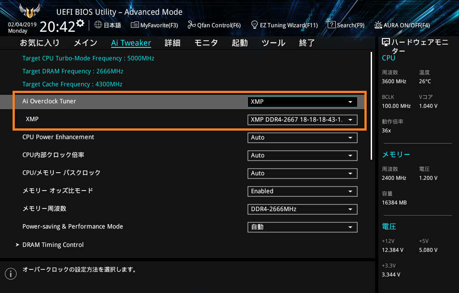Click the 3.344 V reading
The width and height of the screenshot is (459, 293).
[391, 275]
